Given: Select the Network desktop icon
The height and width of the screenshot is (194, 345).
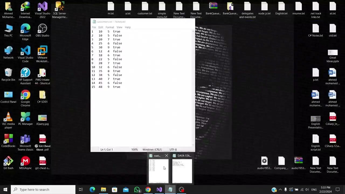Looking at the screenshot, I should [x=8, y=53].
